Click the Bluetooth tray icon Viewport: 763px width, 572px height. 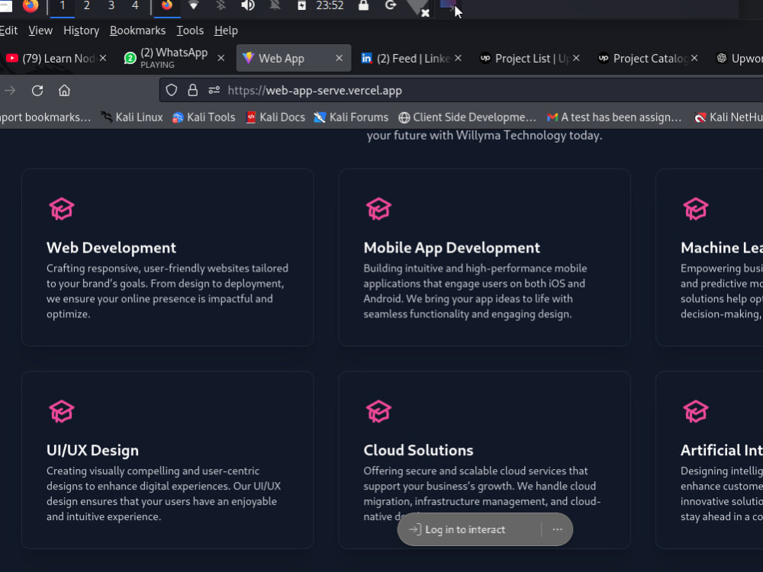click(x=221, y=6)
